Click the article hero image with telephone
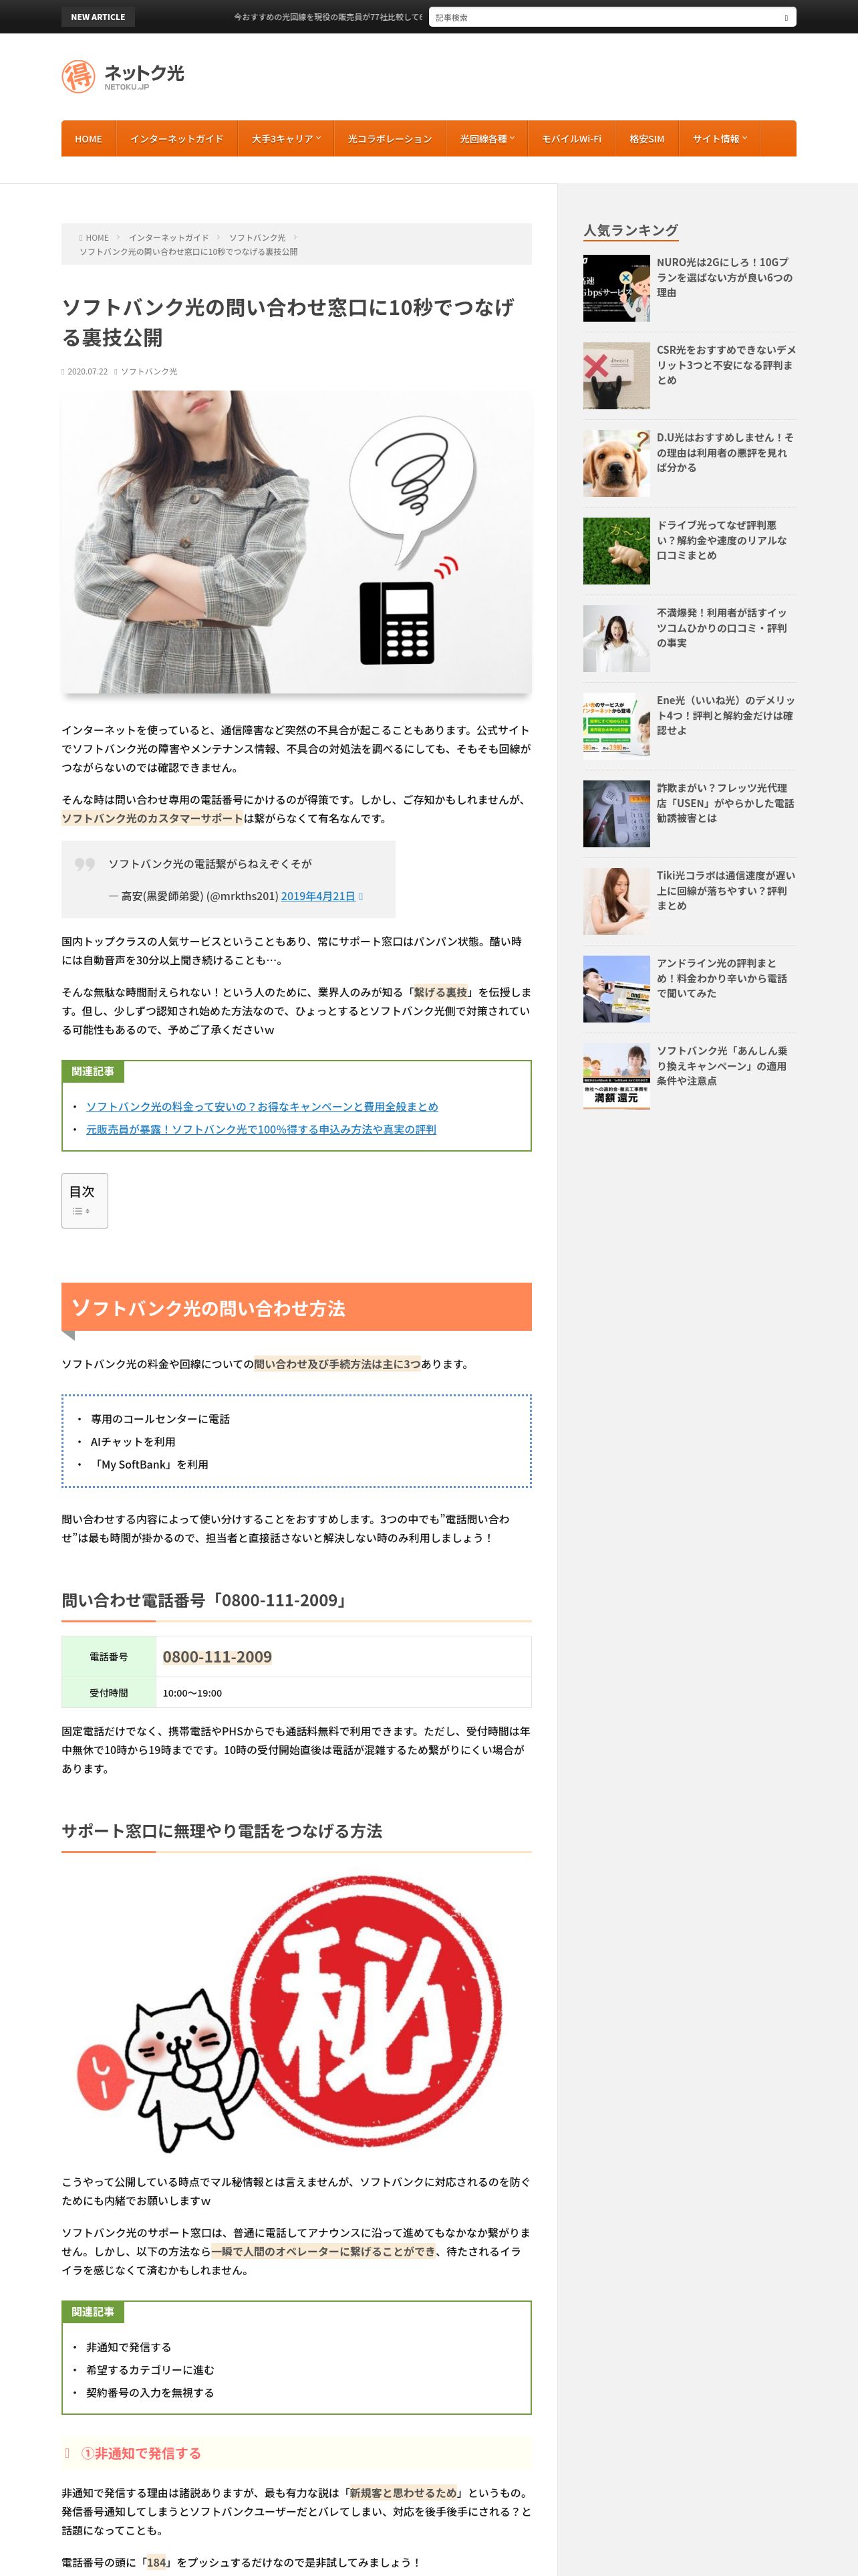 [297, 541]
